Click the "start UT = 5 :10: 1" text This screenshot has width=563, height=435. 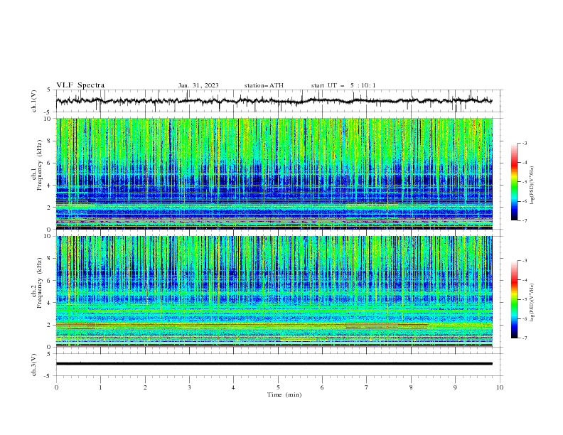(x=343, y=85)
